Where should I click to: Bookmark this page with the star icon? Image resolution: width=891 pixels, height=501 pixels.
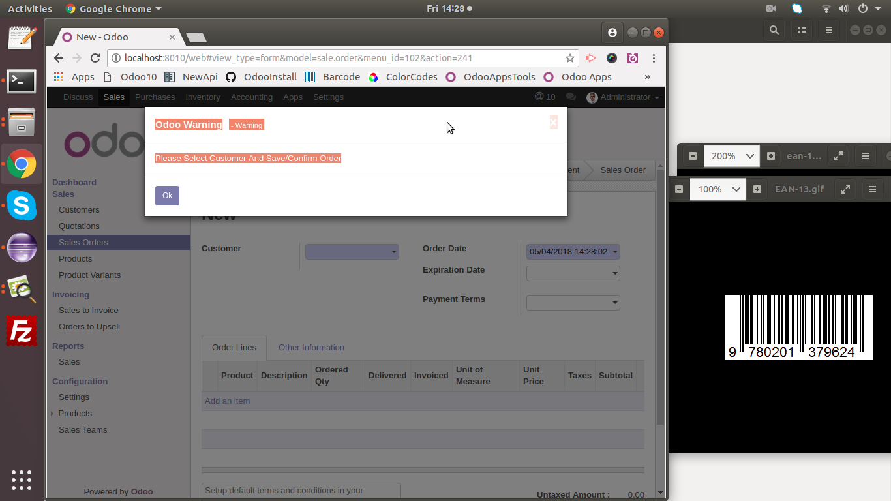pos(570,58)
